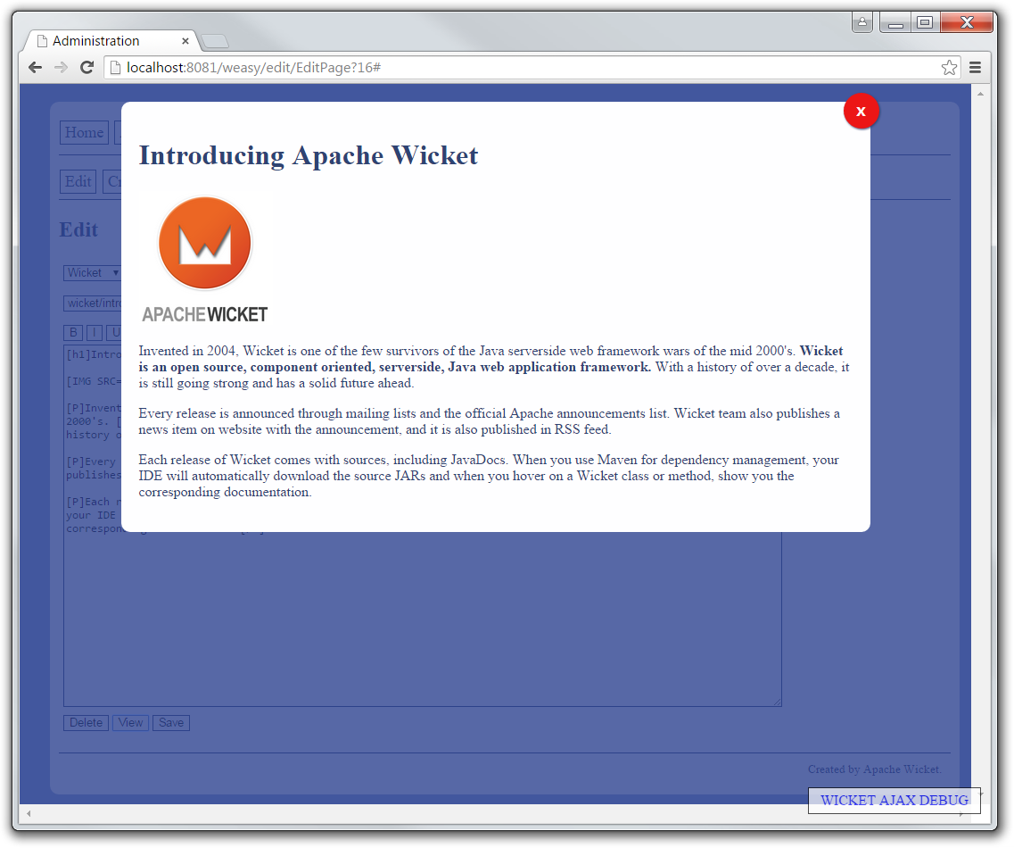Close the modal preview with red X

[861, 112]
